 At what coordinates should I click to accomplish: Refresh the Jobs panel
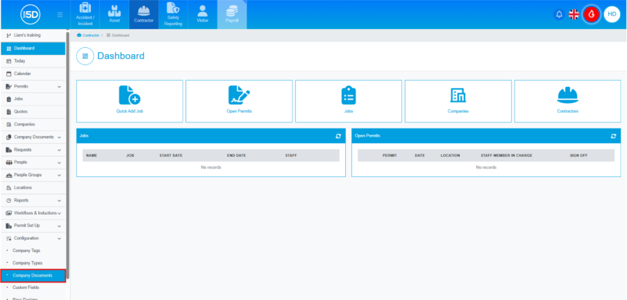click(338, 136)
